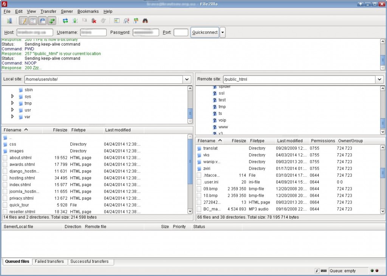Screen dimensions: 387x276
Task: Open the Transfer menu
Action: coord(48,11)
